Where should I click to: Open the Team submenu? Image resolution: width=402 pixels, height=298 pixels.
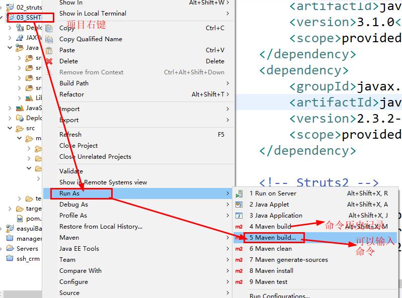138,260
